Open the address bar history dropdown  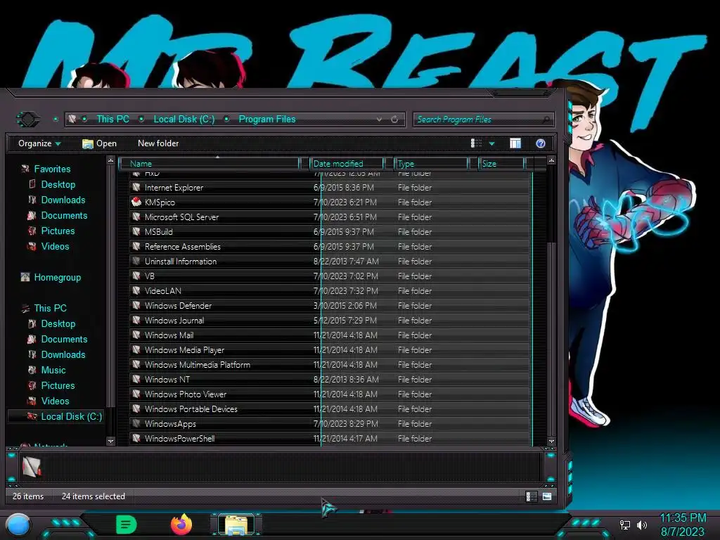(379, 120)
